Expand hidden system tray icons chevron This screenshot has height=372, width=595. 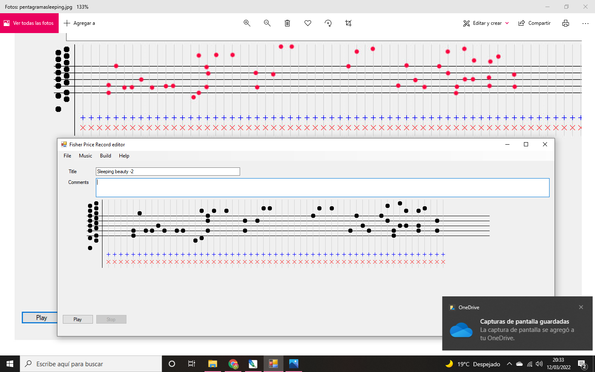click(x=509, y=364)
